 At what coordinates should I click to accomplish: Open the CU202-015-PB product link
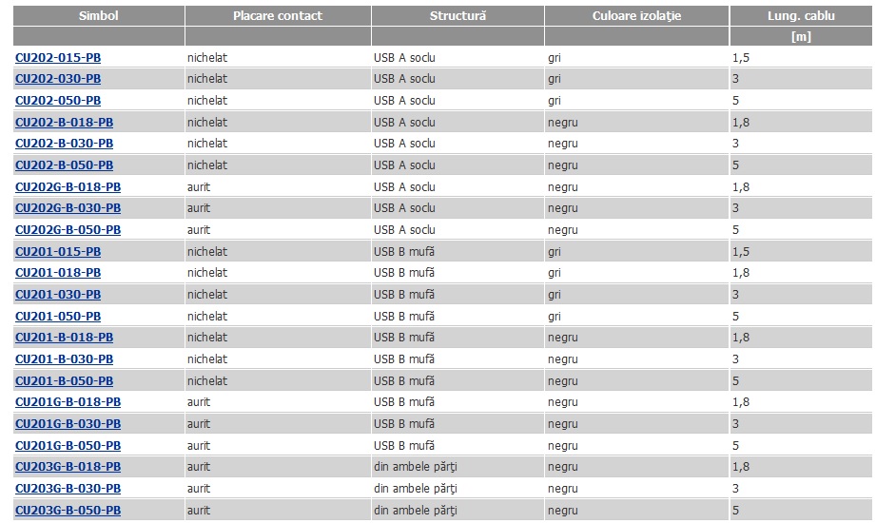[58, 58]
